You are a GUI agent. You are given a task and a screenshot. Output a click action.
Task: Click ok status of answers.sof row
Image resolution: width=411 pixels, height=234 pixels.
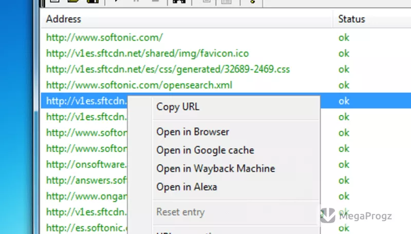point(344,180)
